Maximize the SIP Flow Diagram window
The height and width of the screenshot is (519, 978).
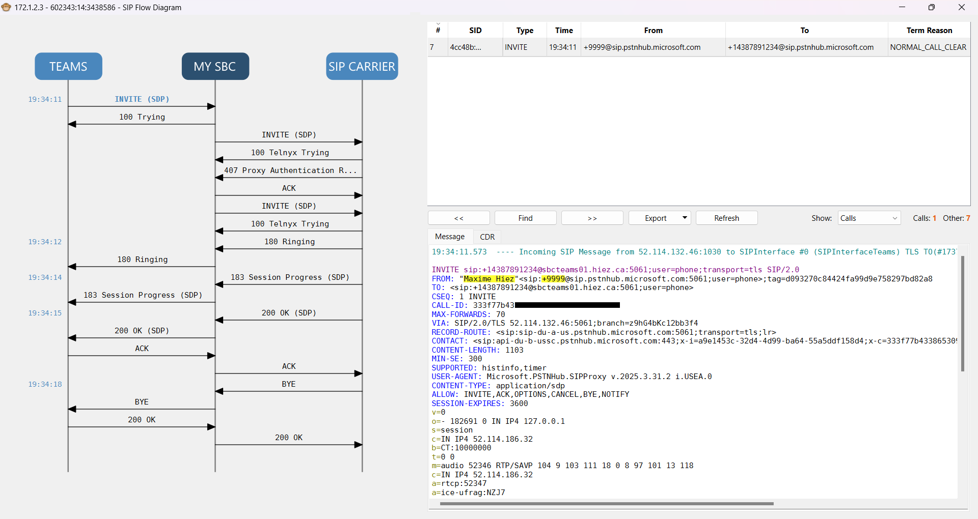click(x=931, y=7)
